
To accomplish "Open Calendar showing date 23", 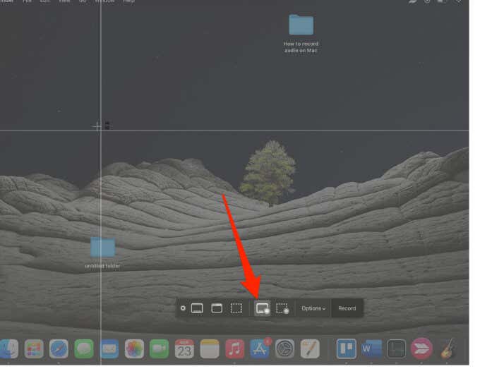I will tap(184, 348).
